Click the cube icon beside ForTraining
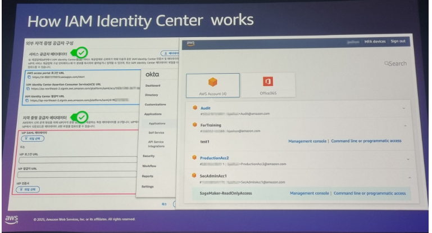432x233 pixels. click(195, 125)
